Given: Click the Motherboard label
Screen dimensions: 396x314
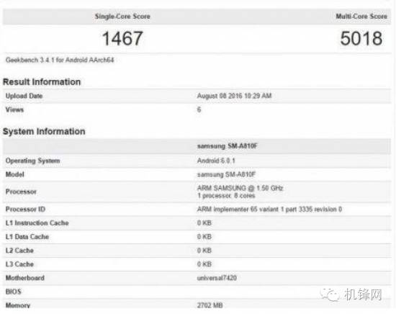Looking at the screenshot, I should pos(25,278).
